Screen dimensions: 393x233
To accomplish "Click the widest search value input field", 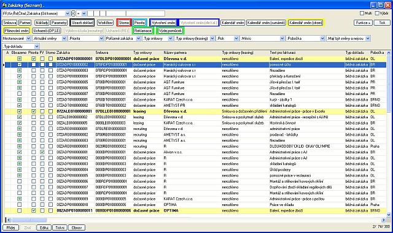I will click(x=146, y=13).
